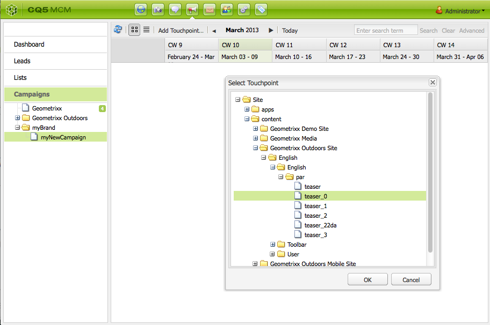Click the apps folder icon
Image resolution: width=490 pixels, height=325 pixels.
click(255, 109)
